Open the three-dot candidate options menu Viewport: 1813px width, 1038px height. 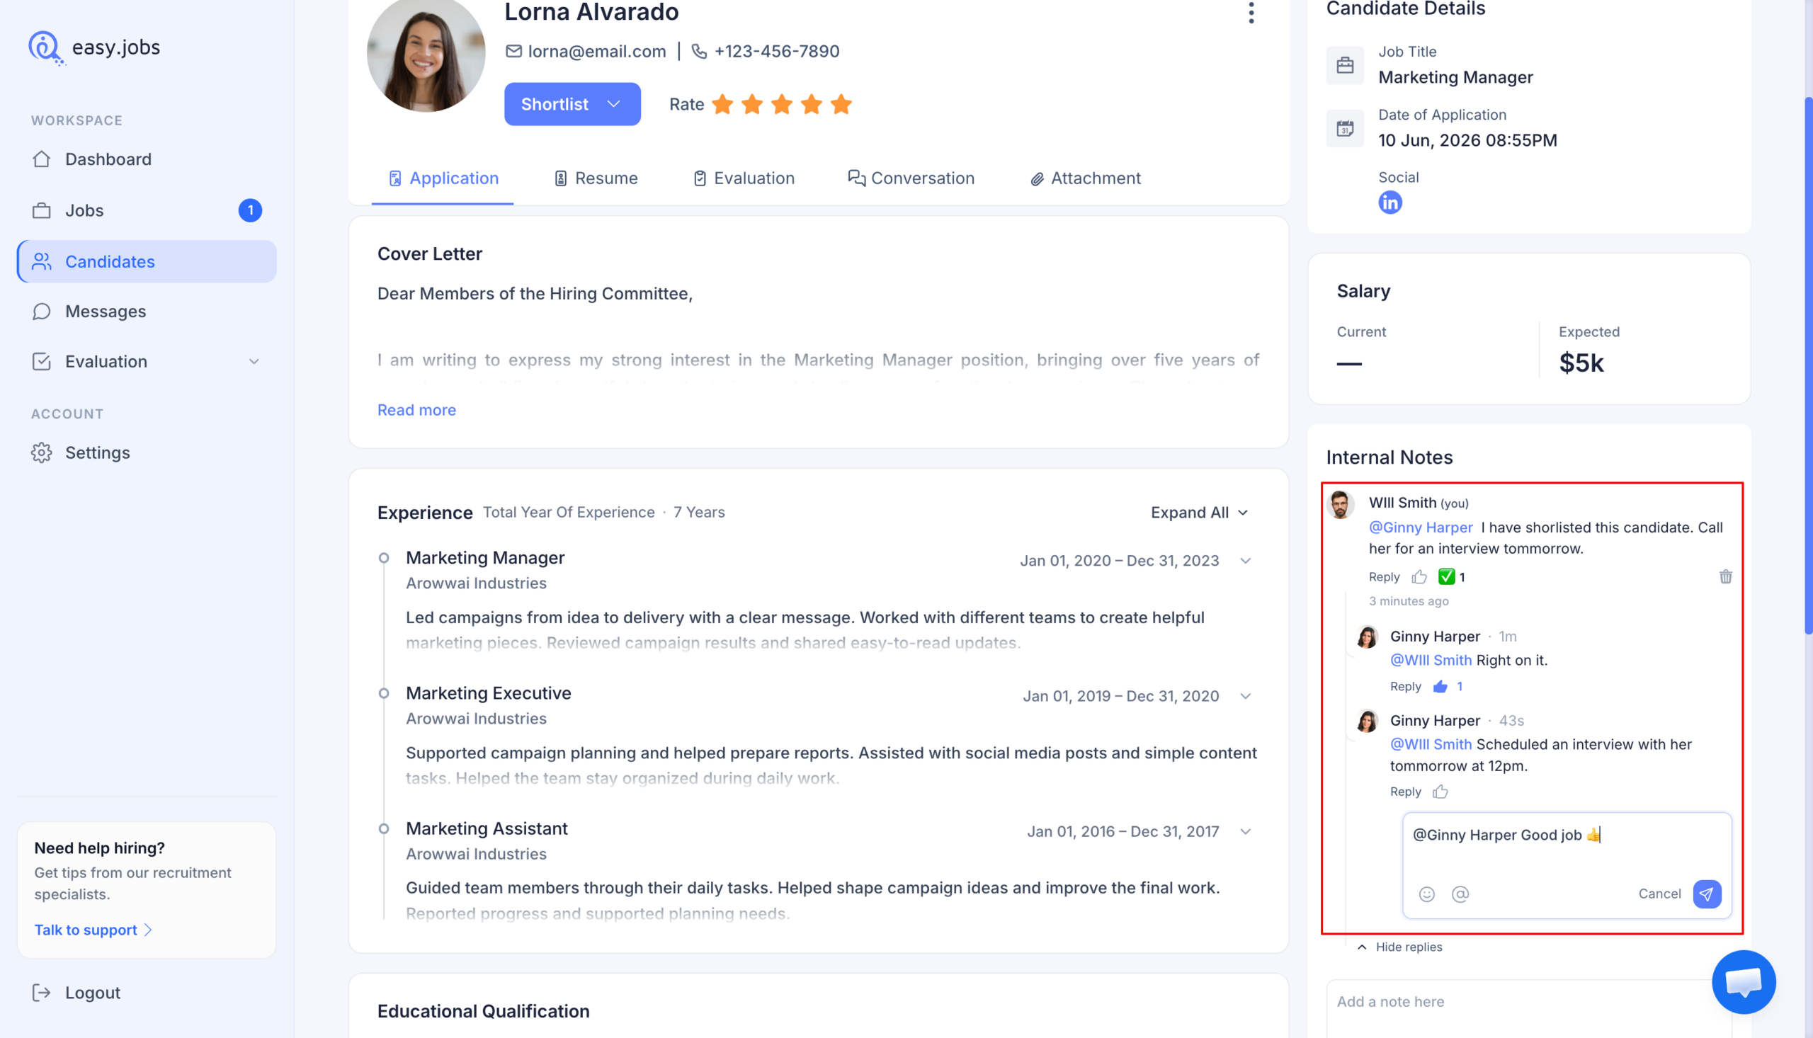(x=1251, y=13)
